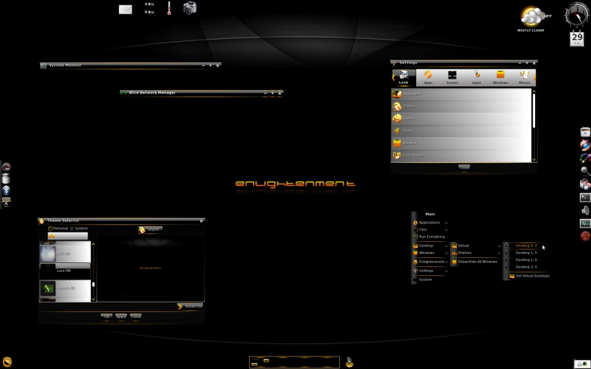591x369 pixels.
Task: Switch to Desktop 2, 0
Action: (526, 260)
